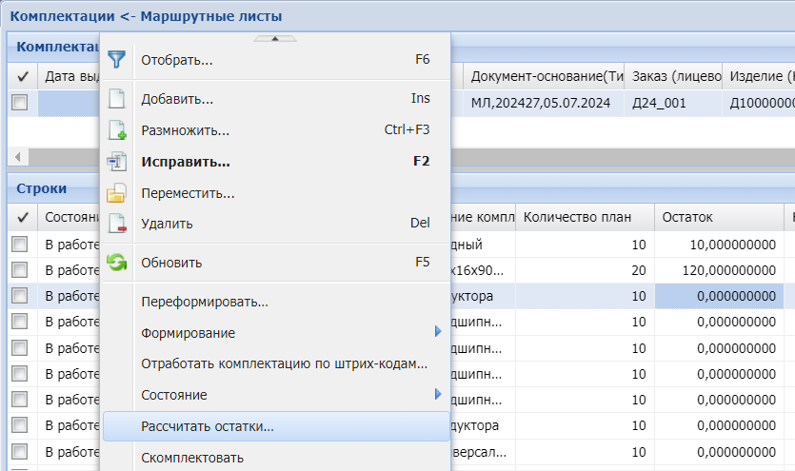Click the blank page icon for Добавить

(116, 99)
